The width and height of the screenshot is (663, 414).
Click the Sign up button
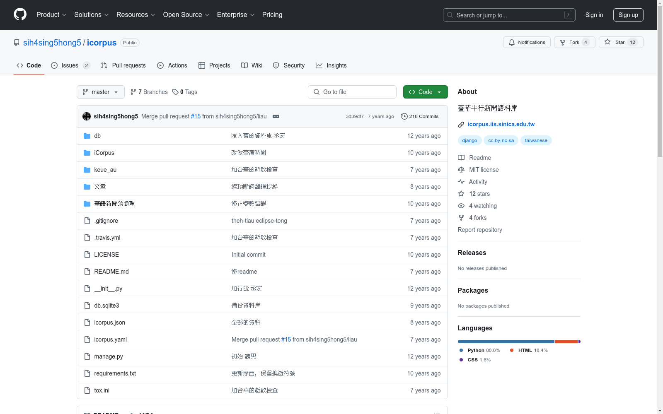(x=628, y=15)
